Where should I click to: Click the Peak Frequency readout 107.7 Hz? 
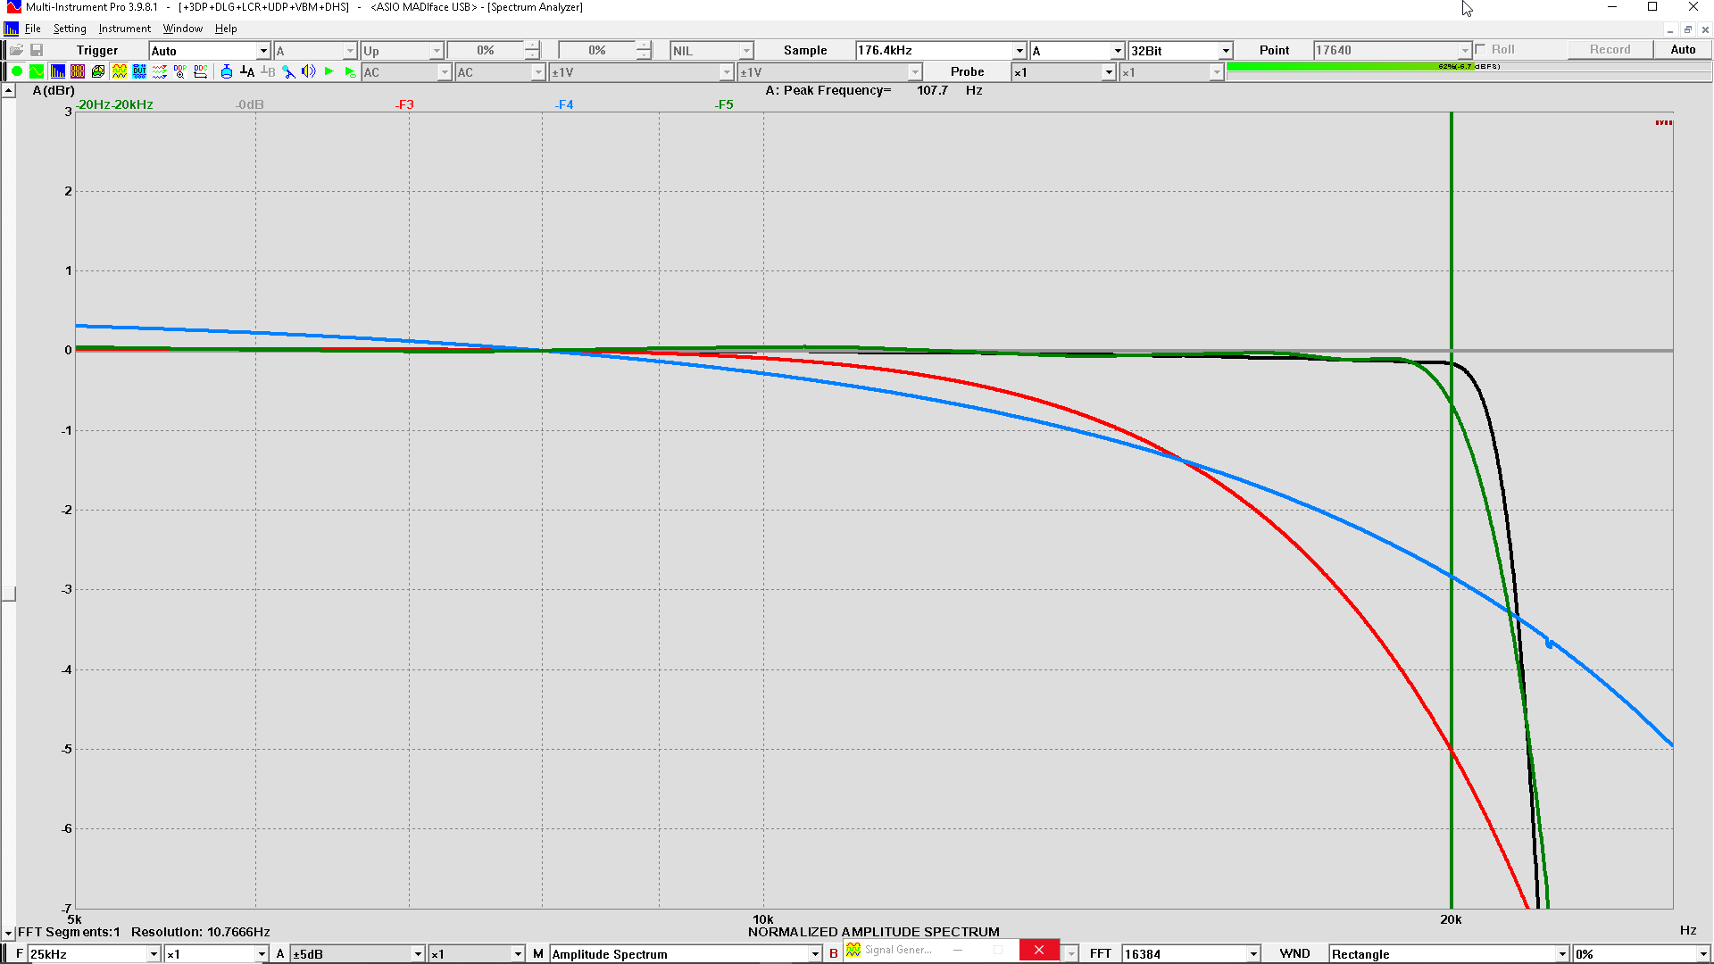point(875,90)
